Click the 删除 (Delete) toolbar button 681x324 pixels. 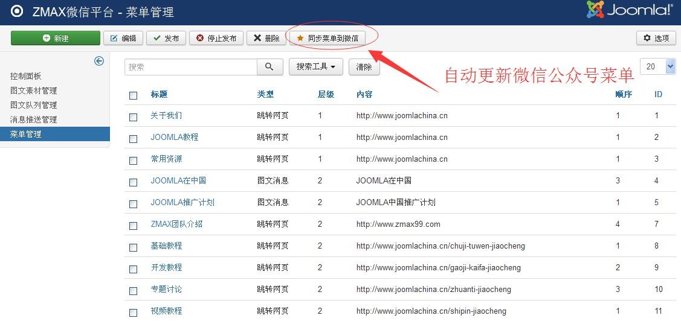[266, 38]
